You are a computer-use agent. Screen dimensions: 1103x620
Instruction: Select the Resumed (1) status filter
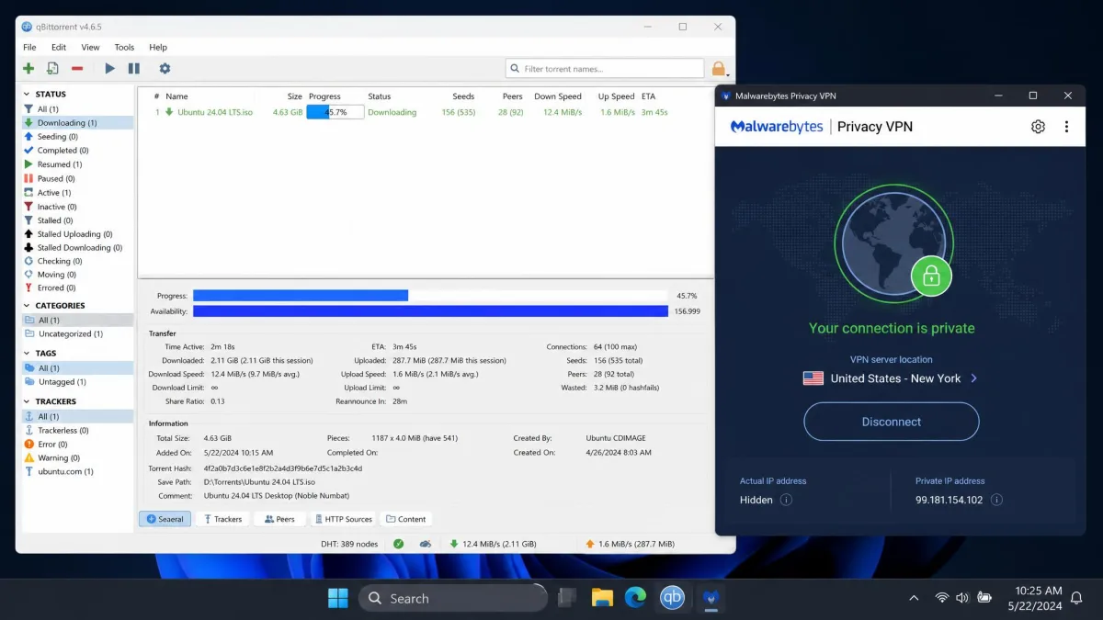coord(79,164)
